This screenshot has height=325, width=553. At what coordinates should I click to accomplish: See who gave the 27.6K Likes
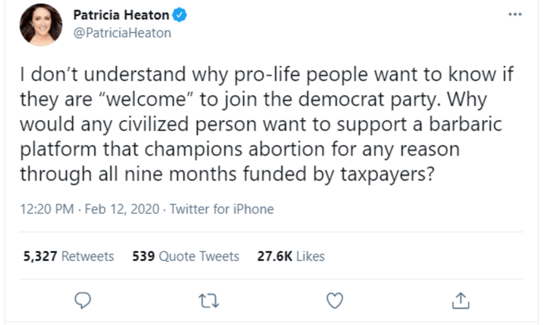click(x=291, y=256)
